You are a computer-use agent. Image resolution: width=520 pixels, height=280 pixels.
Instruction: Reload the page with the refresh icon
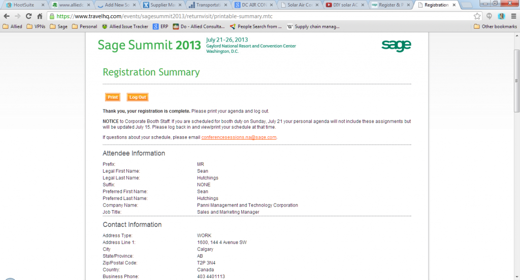[29, 16]
